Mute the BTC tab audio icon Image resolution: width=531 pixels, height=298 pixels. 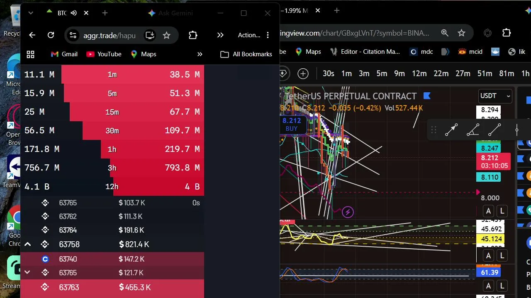(74, 13)
